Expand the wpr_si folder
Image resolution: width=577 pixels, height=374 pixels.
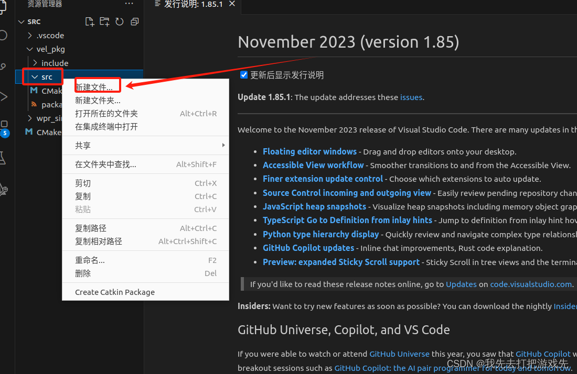pyautogui.click(x=30, y=118)
